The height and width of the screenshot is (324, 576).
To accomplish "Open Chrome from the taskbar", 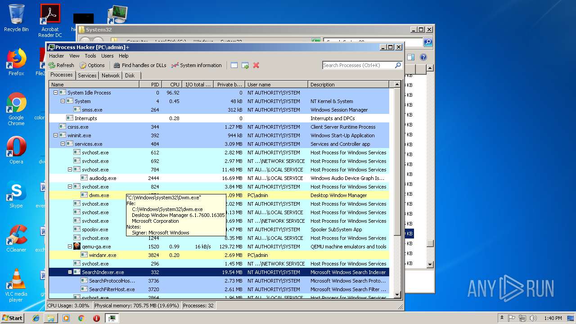I will [x=81, y=318].
